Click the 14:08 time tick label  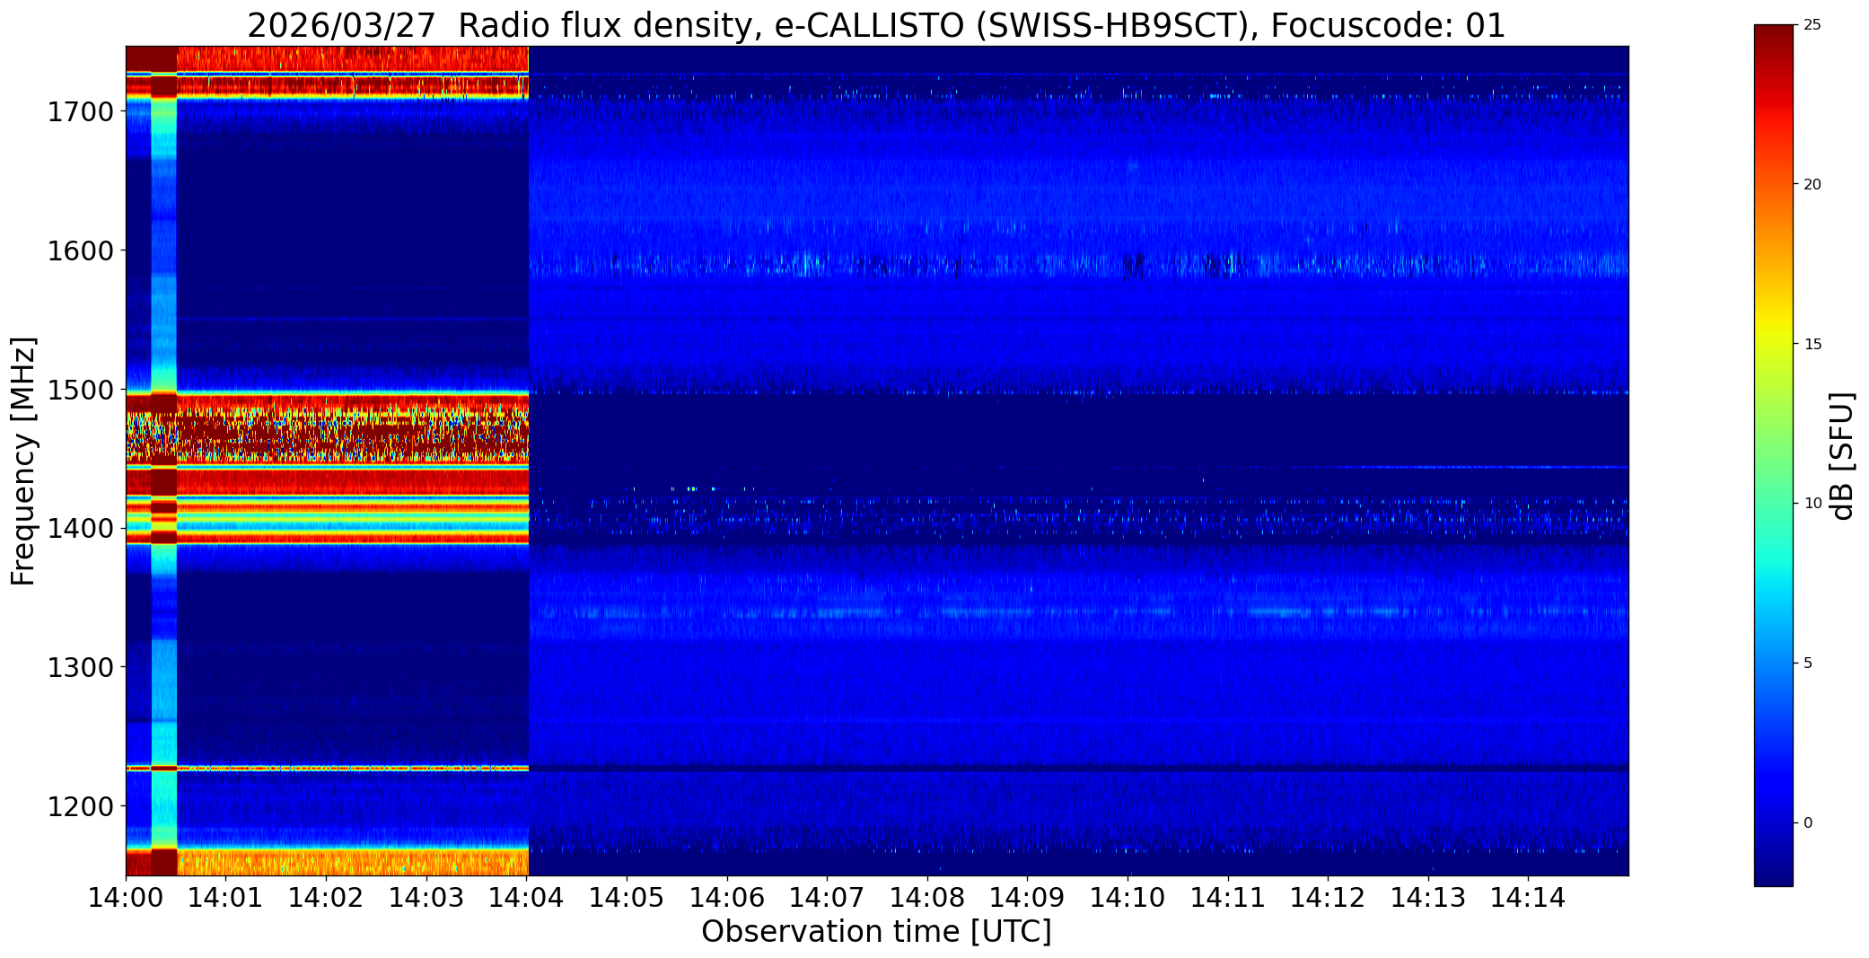point(927,897)
